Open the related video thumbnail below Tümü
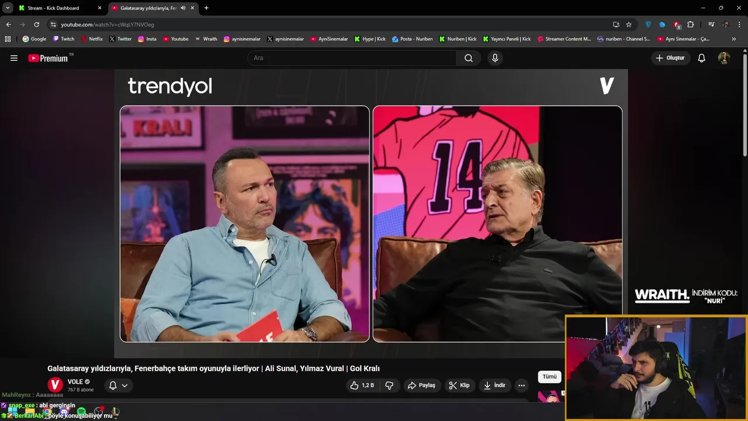This screenshot has height=421, width=748. point(550,396)
